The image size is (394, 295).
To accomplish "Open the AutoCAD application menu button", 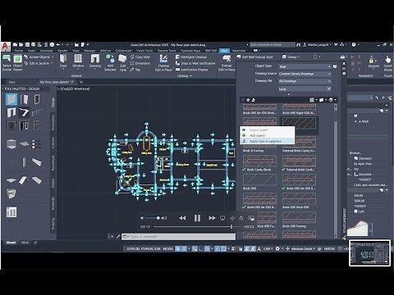I will 6,46.
